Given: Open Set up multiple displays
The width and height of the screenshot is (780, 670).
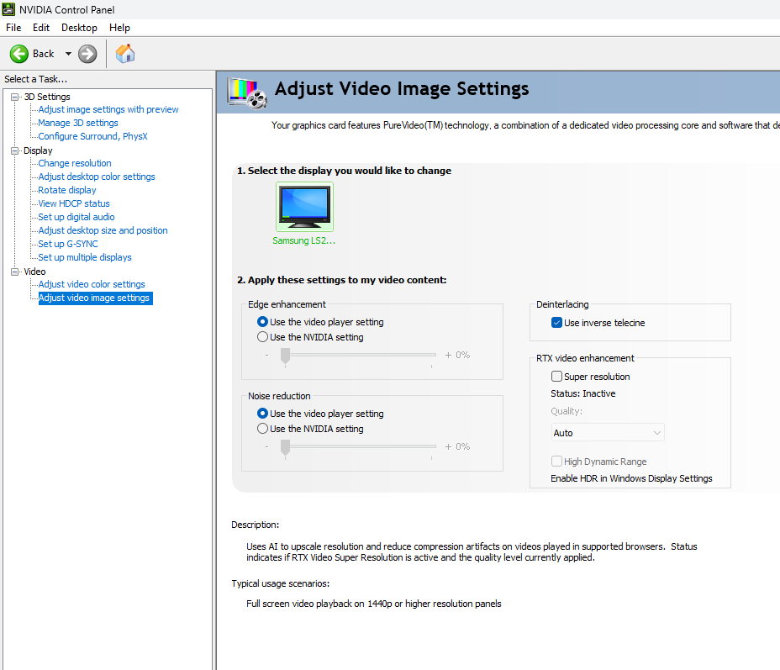Looking at the screenshot, I should coord(85,257).
